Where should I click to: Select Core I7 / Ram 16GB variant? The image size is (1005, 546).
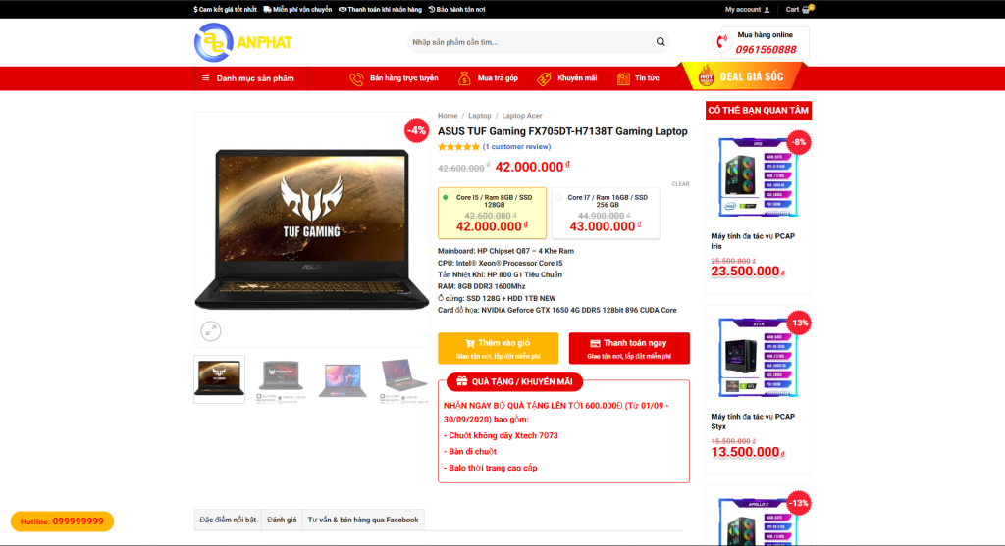tap(606, 213)
